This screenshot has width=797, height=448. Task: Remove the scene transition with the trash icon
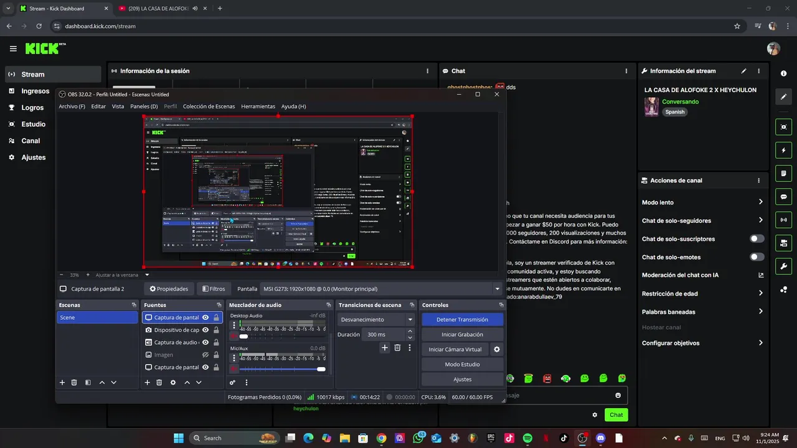click(397, 348)
